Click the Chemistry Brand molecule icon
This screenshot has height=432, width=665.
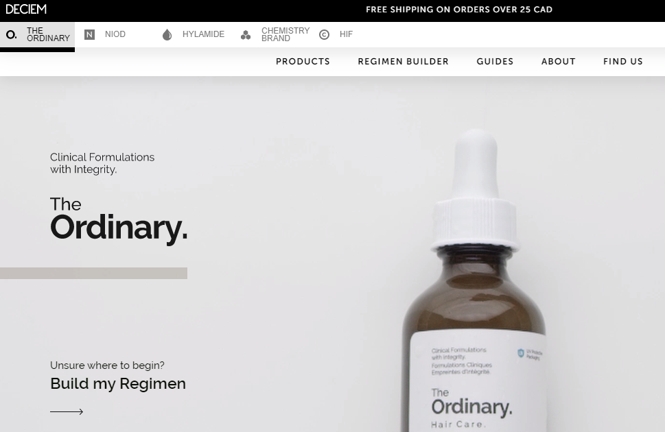point(246,35)
